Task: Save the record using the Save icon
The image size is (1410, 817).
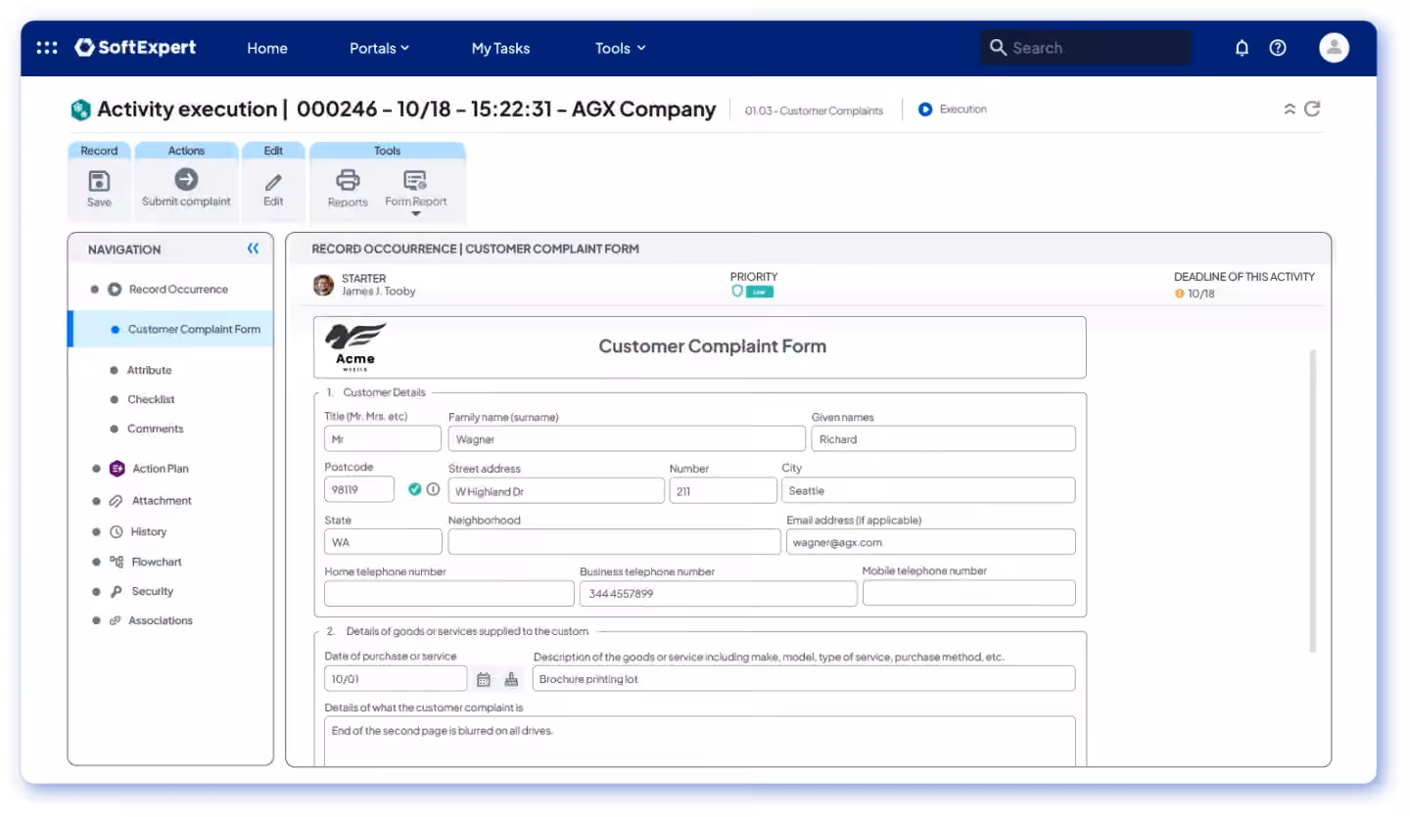Action: pos(99,181)
